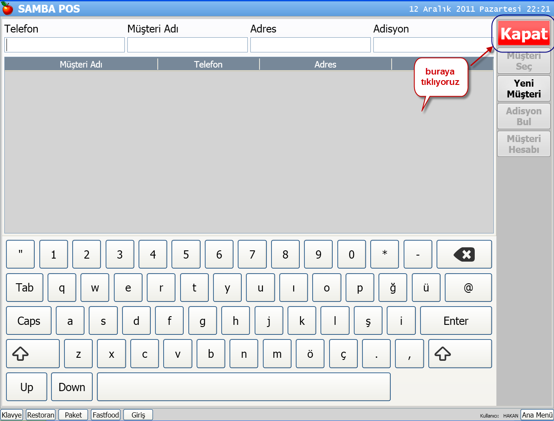Tap the letter t key

point(194,288)
